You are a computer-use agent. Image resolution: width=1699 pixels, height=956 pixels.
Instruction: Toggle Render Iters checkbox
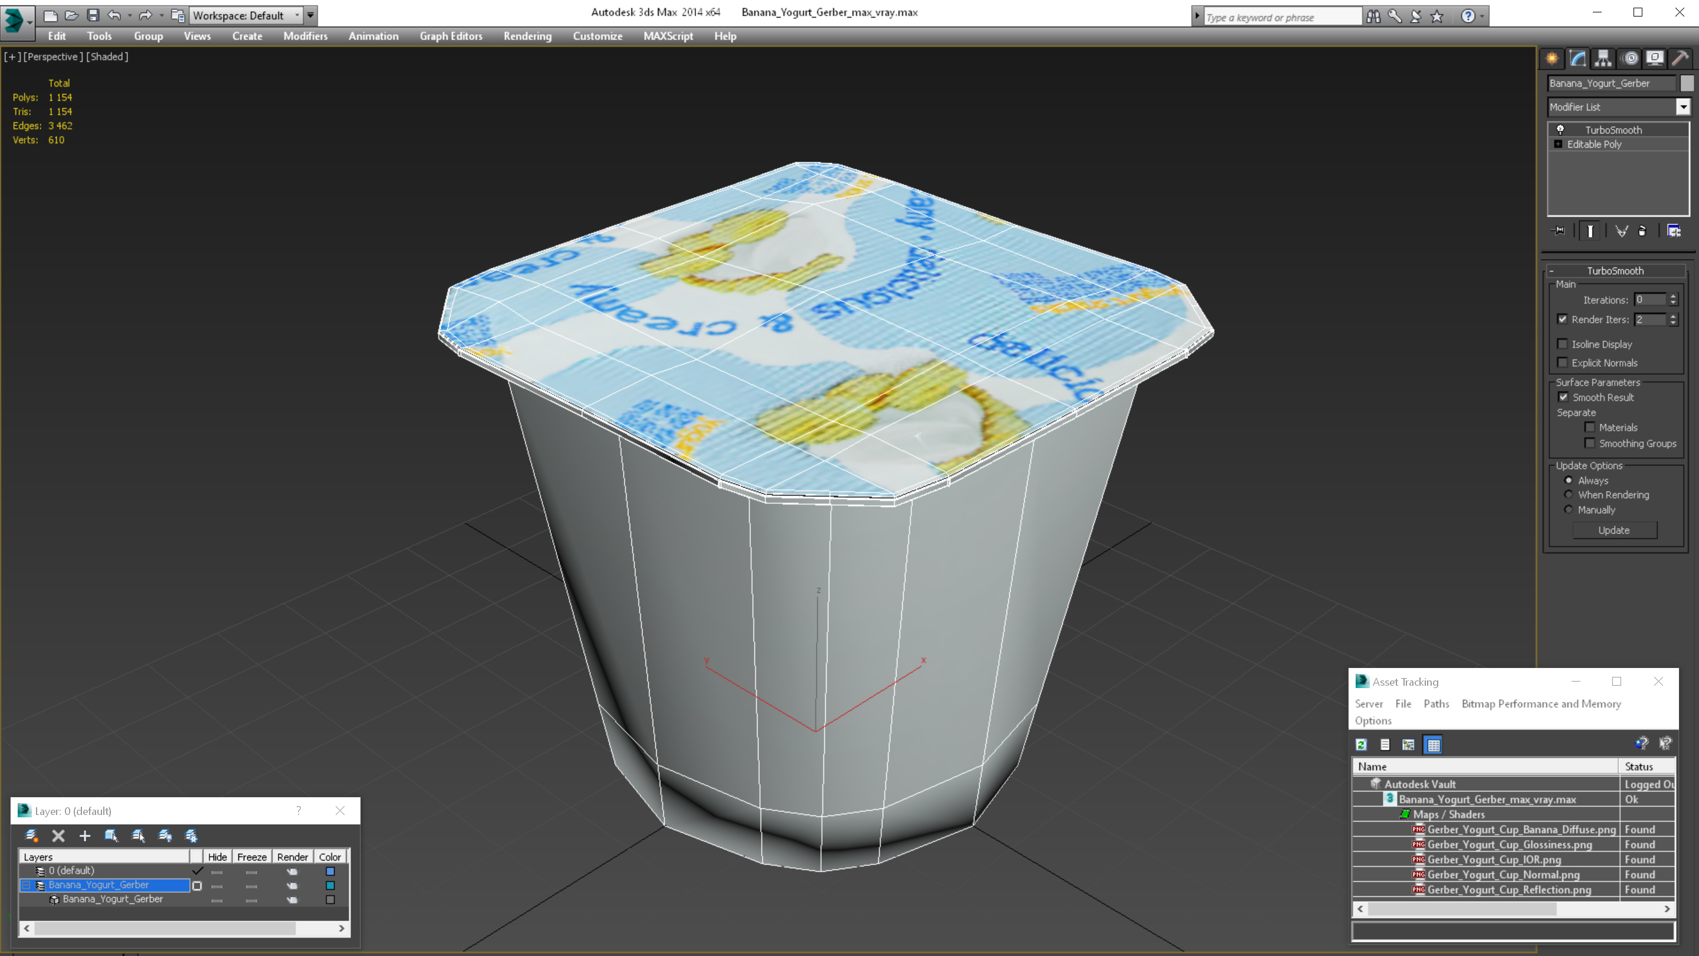[x=1563, y=319]
